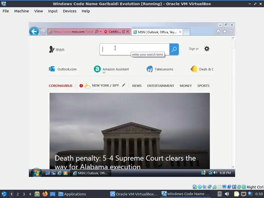The width and height of the screenshot is (264, 198).
Task: Click the VirtualBox network adapters status icon
Action: coord(209,187)
